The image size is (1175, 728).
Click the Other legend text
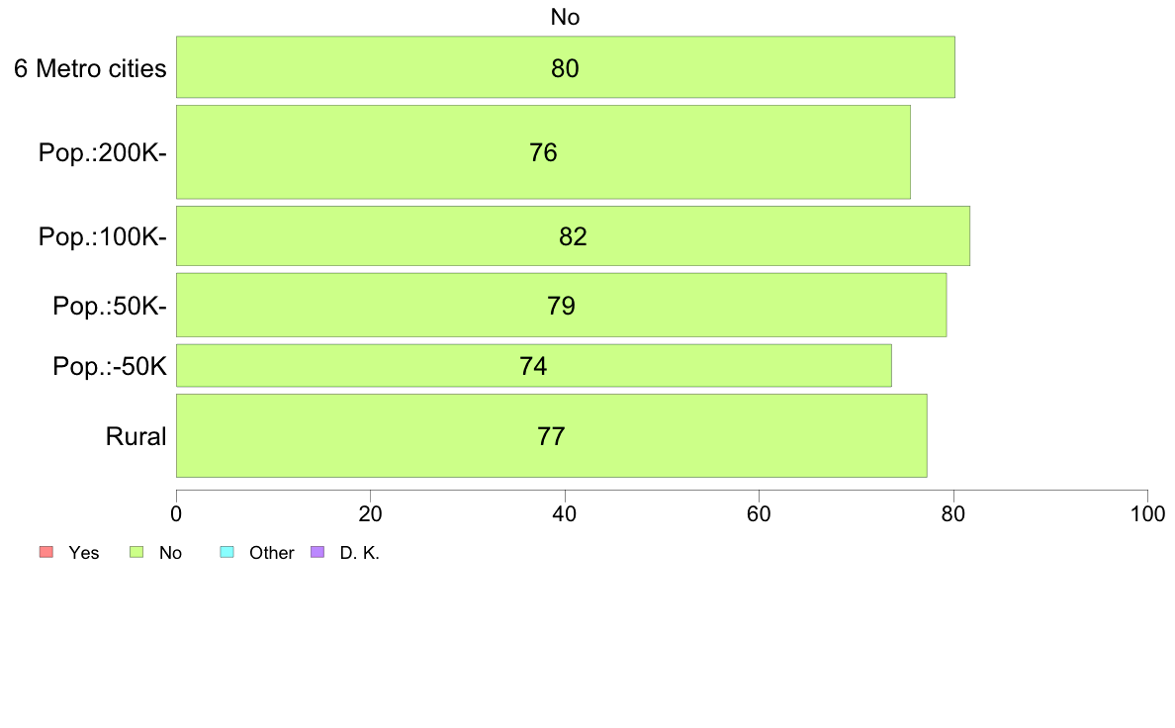271,553
